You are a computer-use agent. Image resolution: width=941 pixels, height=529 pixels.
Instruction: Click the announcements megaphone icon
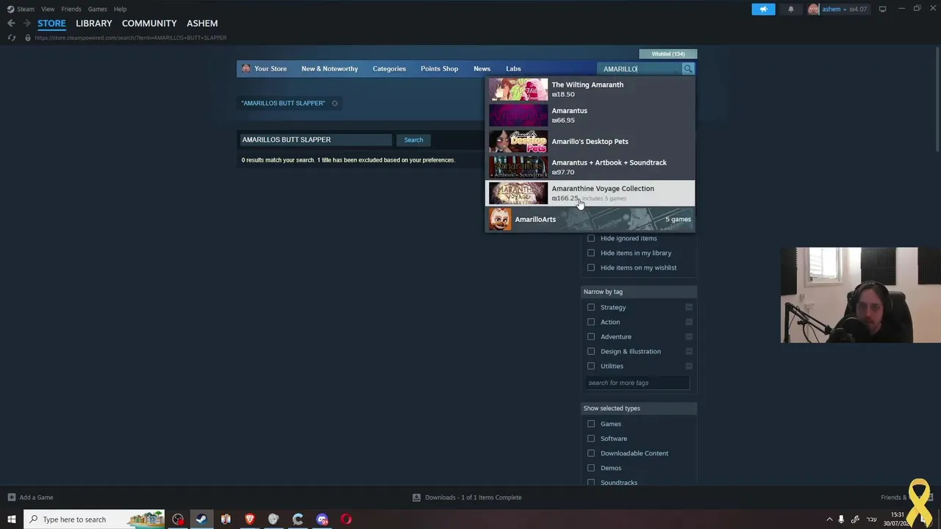click(x=763, y=9)
